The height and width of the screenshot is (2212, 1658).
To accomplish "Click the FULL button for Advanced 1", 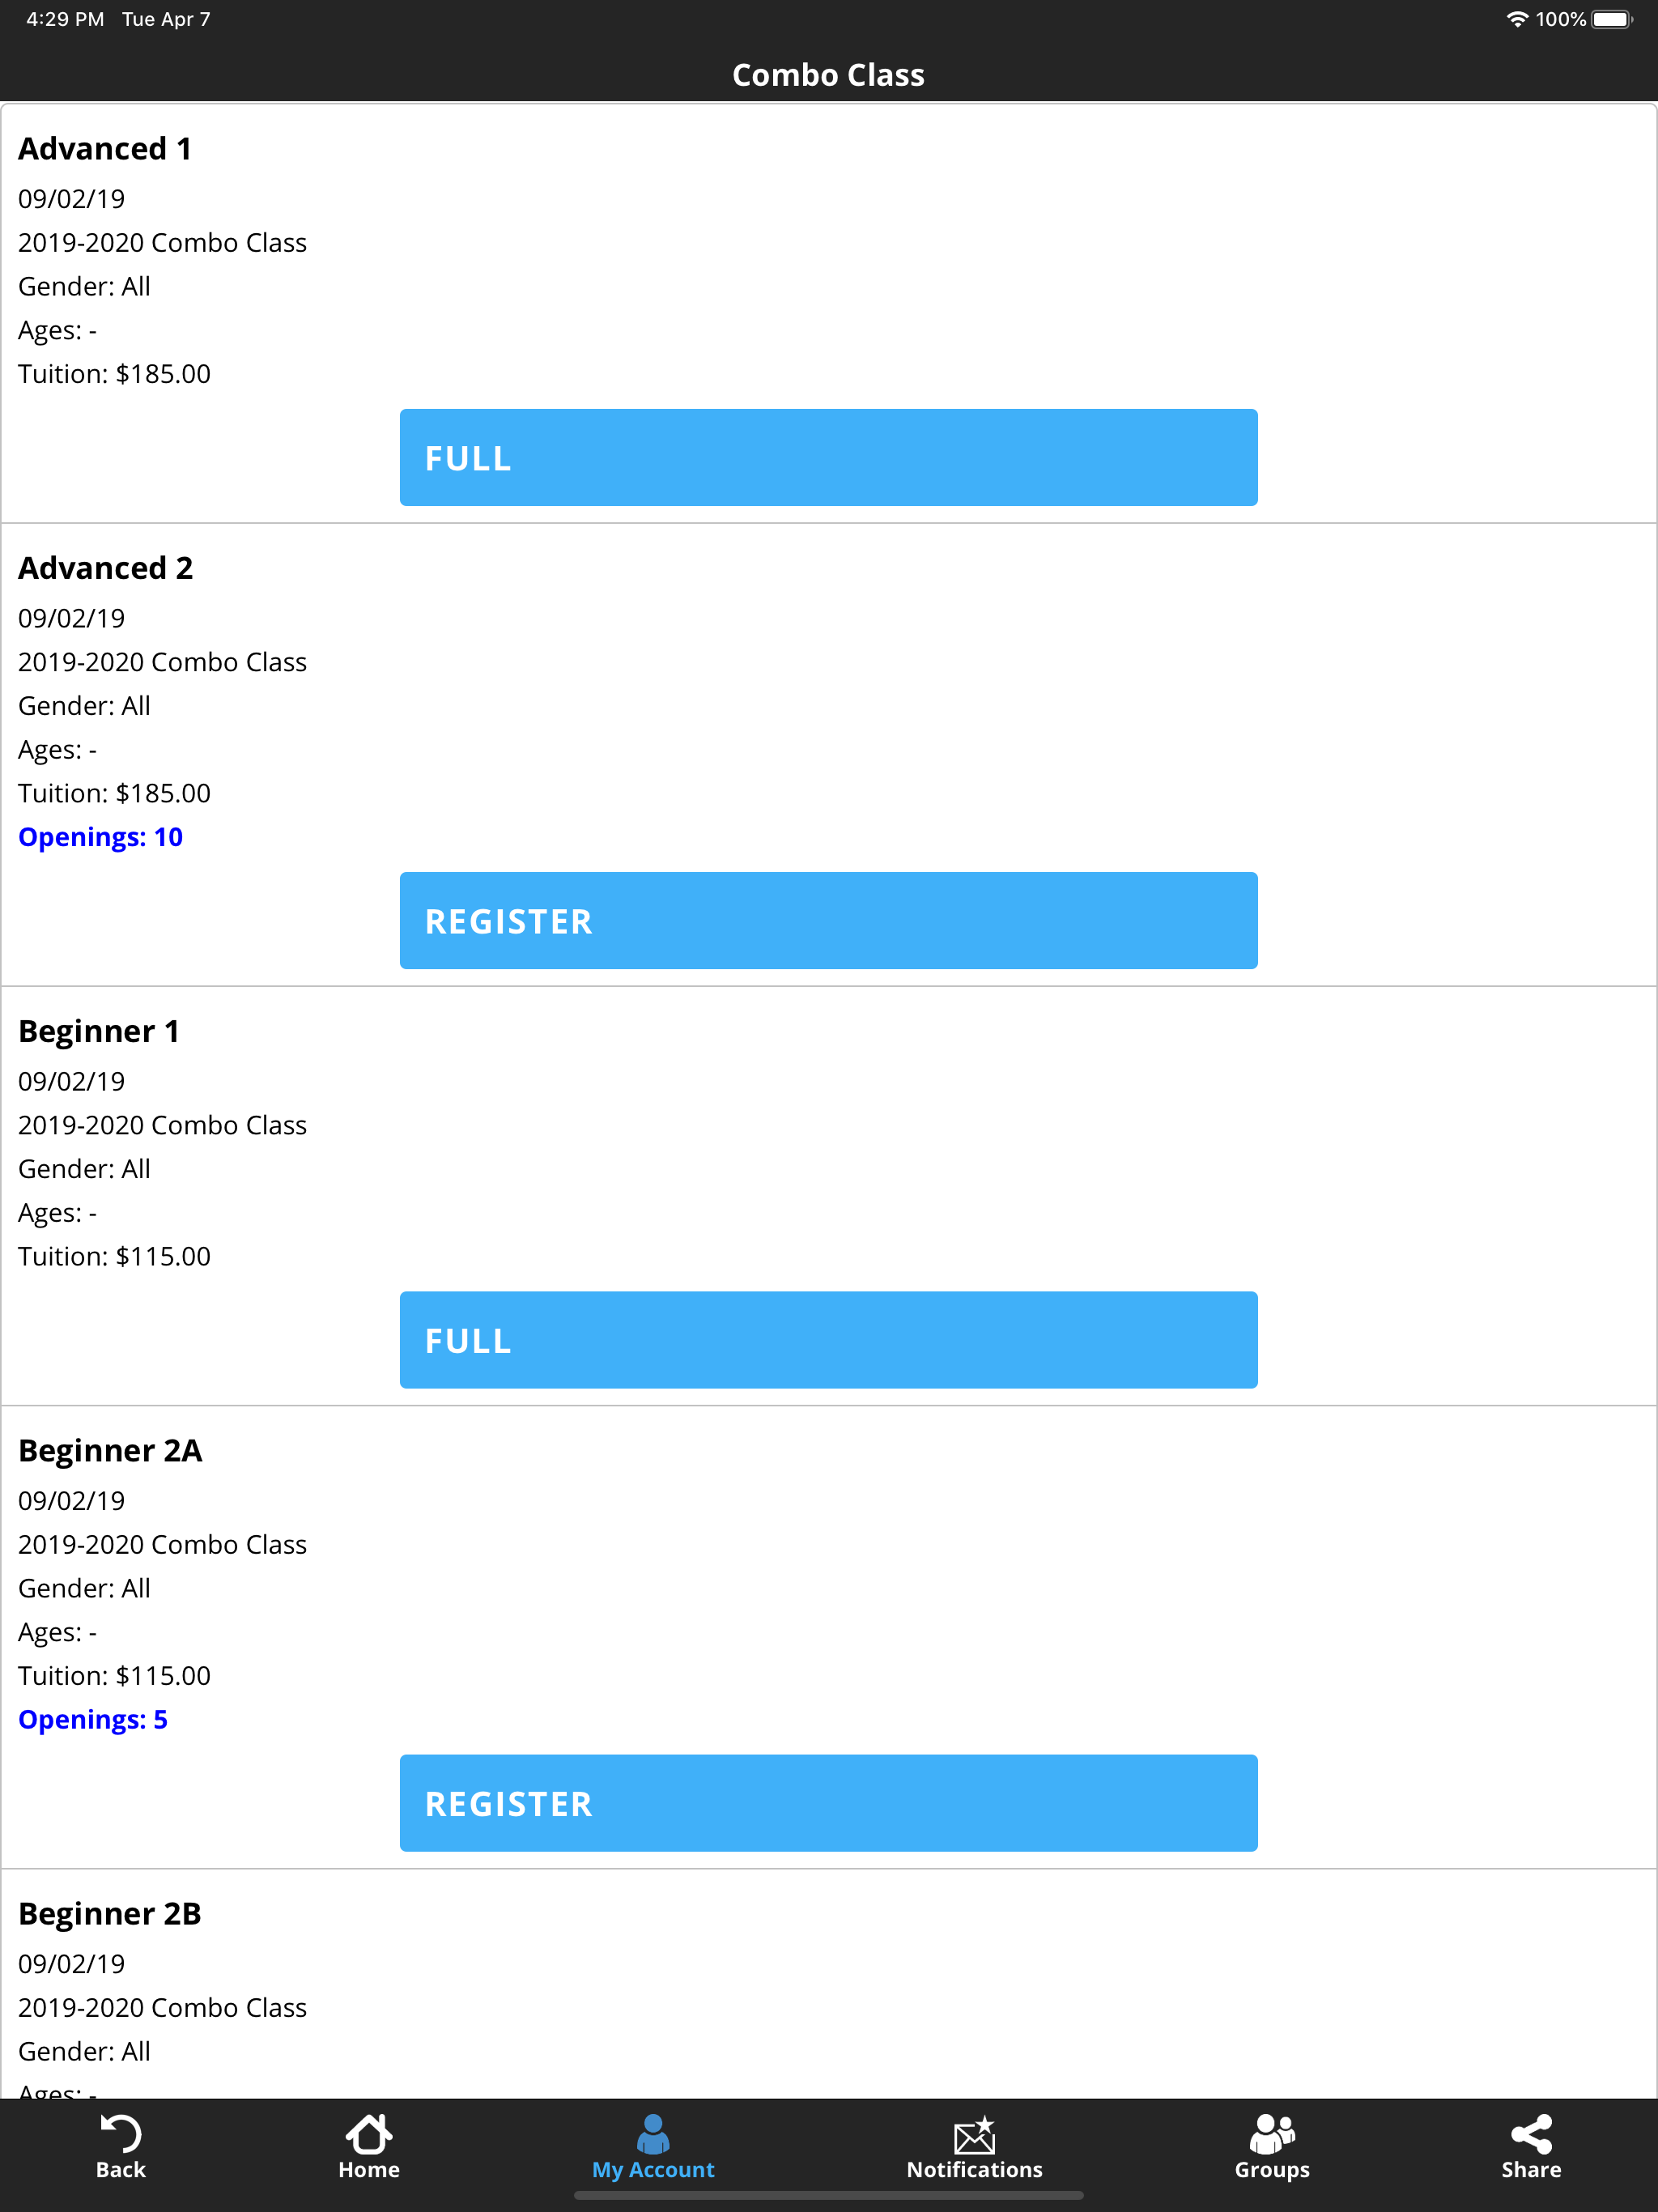I will [829, 457].
